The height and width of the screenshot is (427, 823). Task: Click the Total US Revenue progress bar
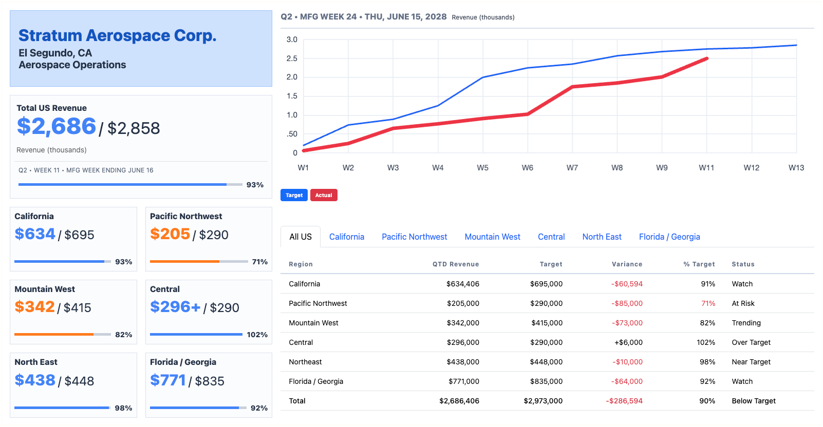click(x=130, y=184)
